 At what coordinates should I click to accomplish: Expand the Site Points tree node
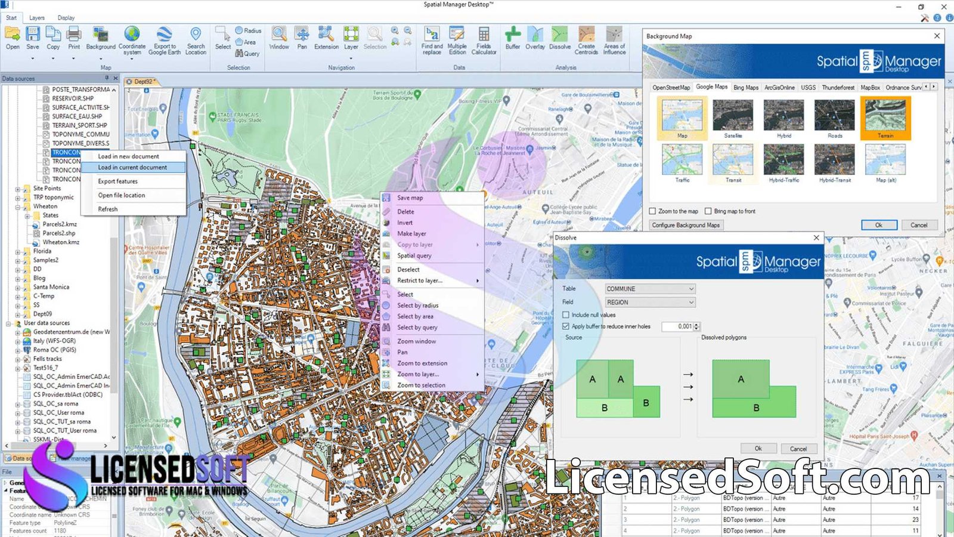(x=18, y=189)
